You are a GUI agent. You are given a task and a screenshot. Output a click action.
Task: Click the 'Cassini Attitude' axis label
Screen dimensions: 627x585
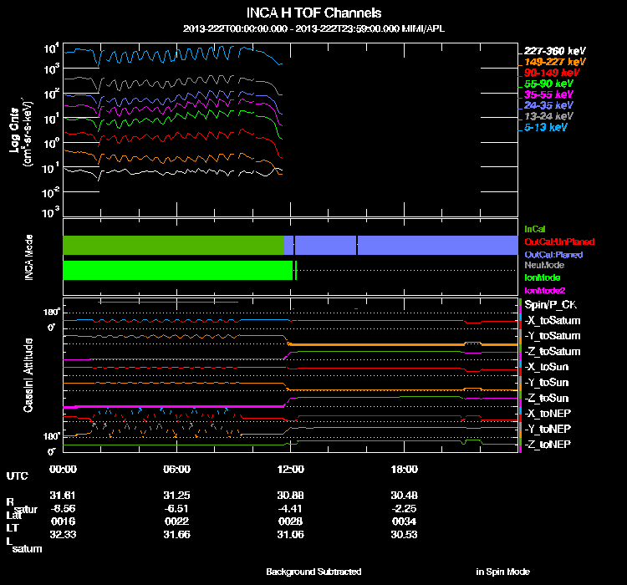click(28, 375)
